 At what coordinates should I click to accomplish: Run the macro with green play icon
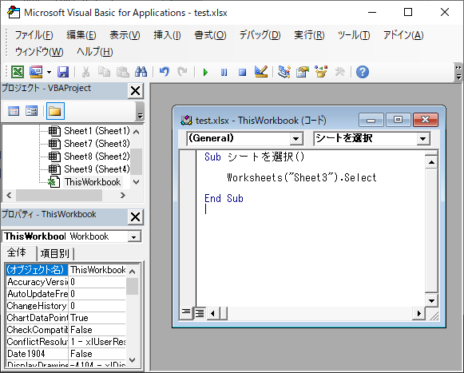click(x=206, y=72)
